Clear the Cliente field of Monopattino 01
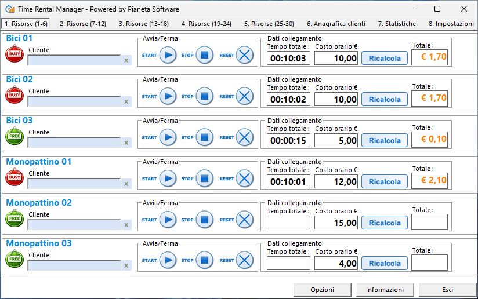 (126, 184)
